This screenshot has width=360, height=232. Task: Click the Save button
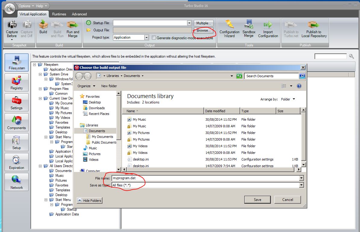(x=258, y=200)
